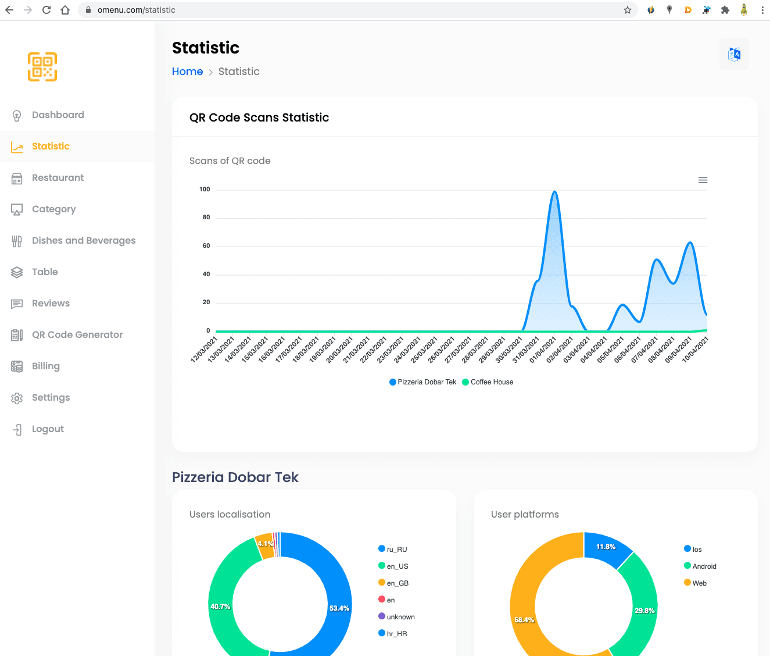Click the Dashboard lightbulb icon
This screenshot has width=770, height=656.
[17, 115]
